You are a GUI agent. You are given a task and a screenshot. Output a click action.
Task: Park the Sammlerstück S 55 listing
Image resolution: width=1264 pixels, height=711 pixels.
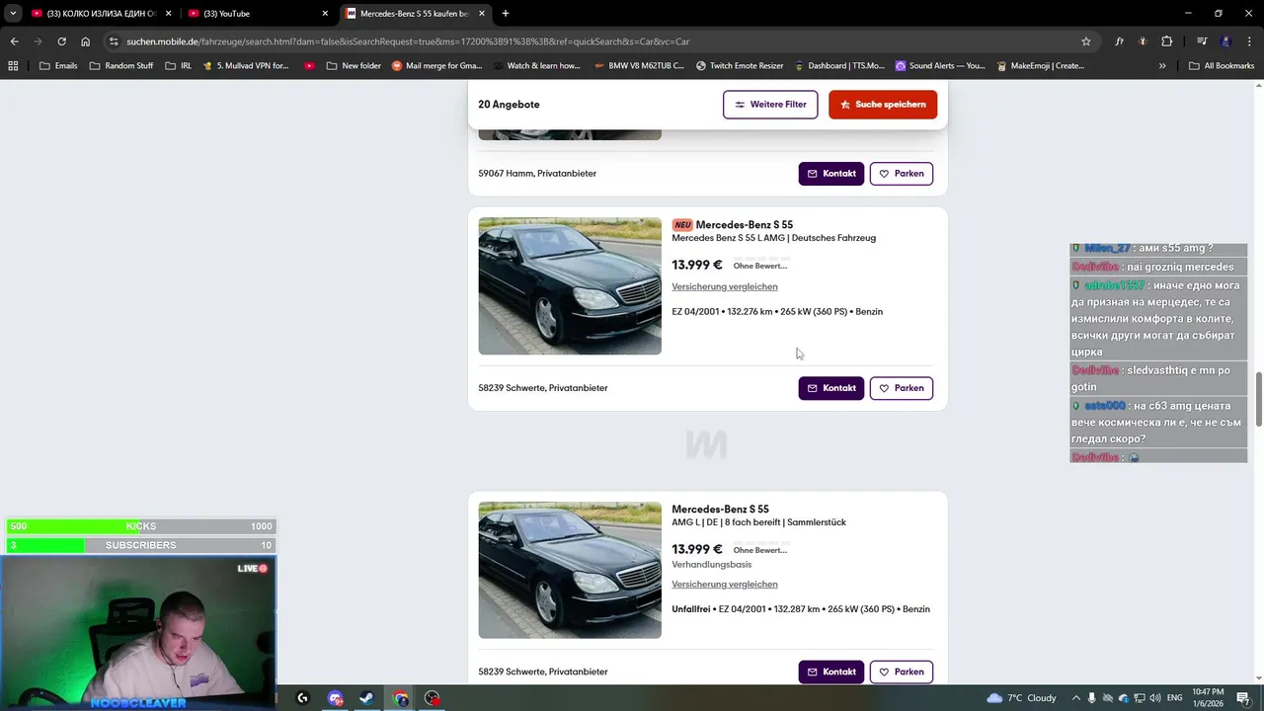pos(902,671)
